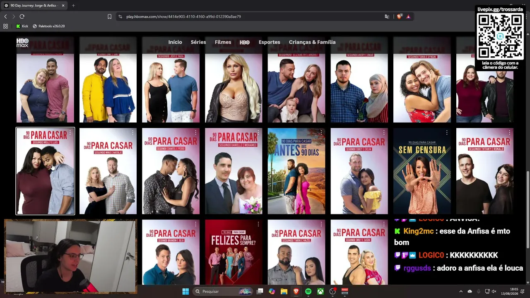This screenshot has height=298, width=530.
Task: Open Spotify from the taskbar
Action: (308, 291)
